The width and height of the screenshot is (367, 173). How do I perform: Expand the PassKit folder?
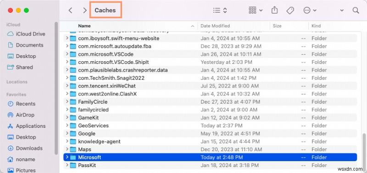(x=67, y=165)
